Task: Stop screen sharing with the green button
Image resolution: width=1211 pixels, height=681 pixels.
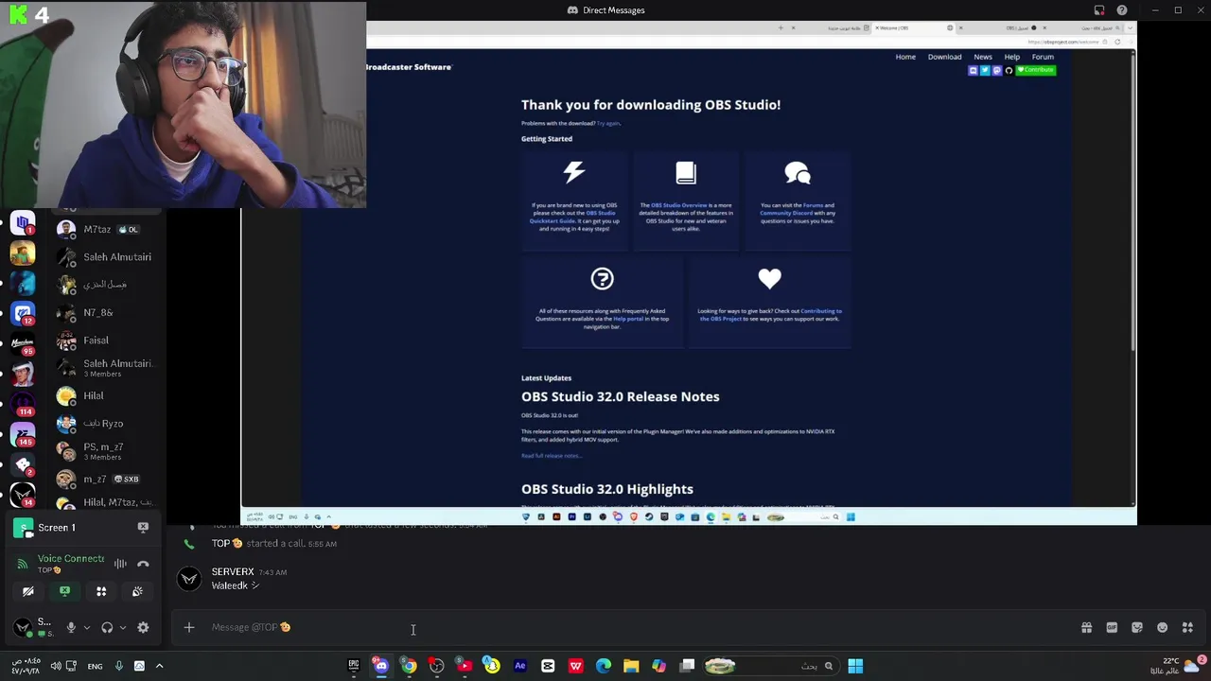Action: tap(64, 591)
